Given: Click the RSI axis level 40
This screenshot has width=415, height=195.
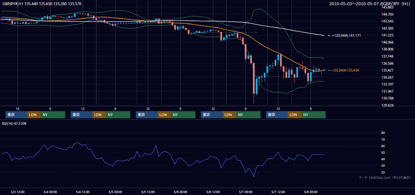Looking at the screenshot, I should (x=383, y=159).
